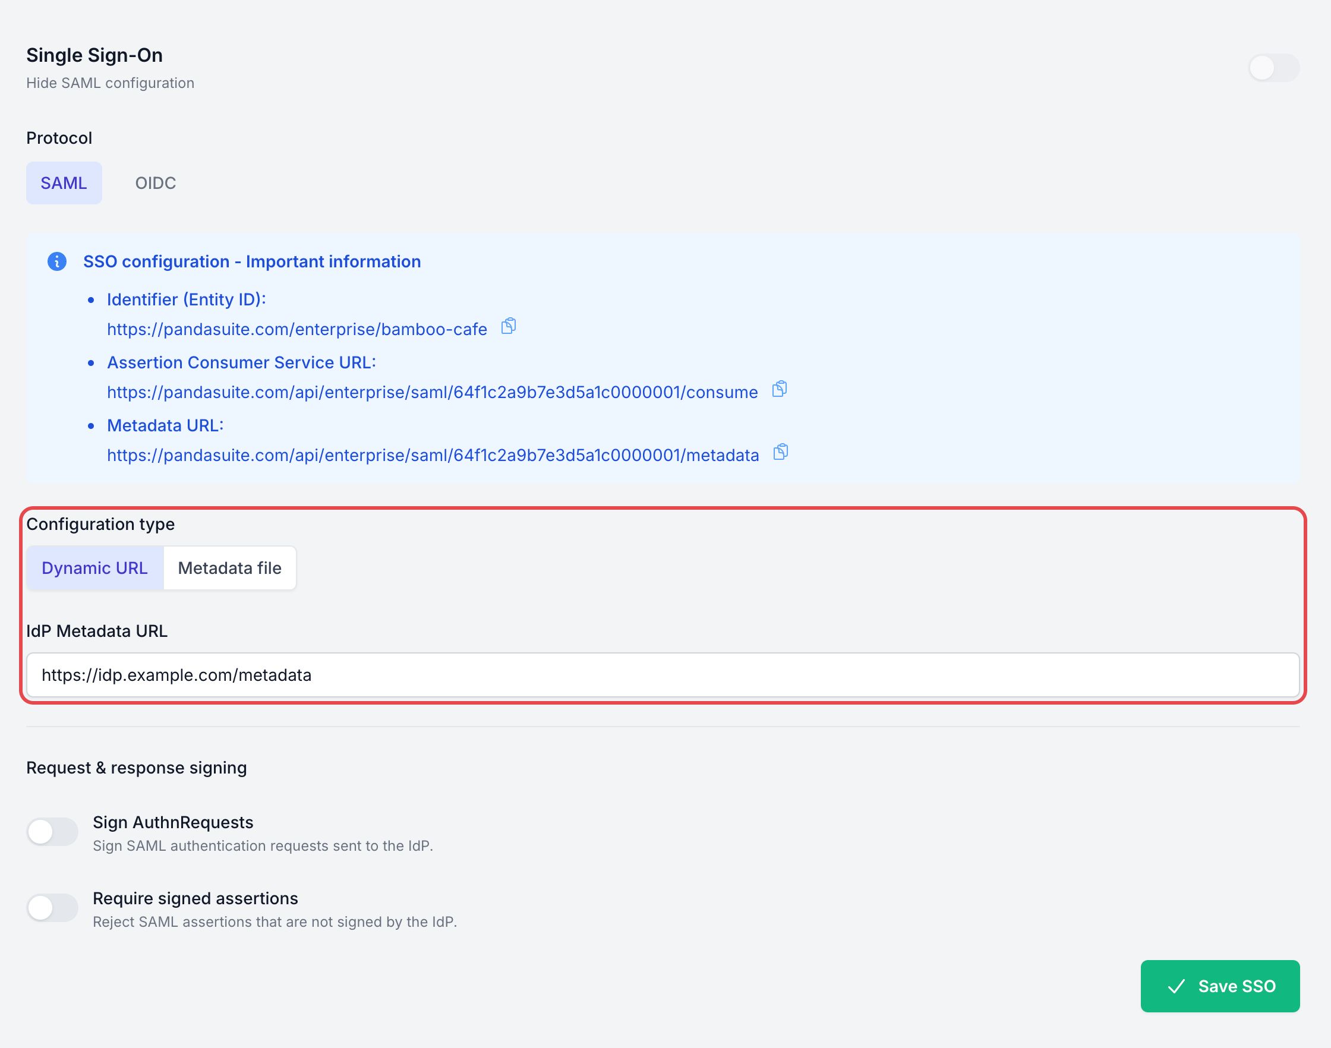
Task: Click the Sign AuthnRequests label
Action: click(x=173, y=822)
